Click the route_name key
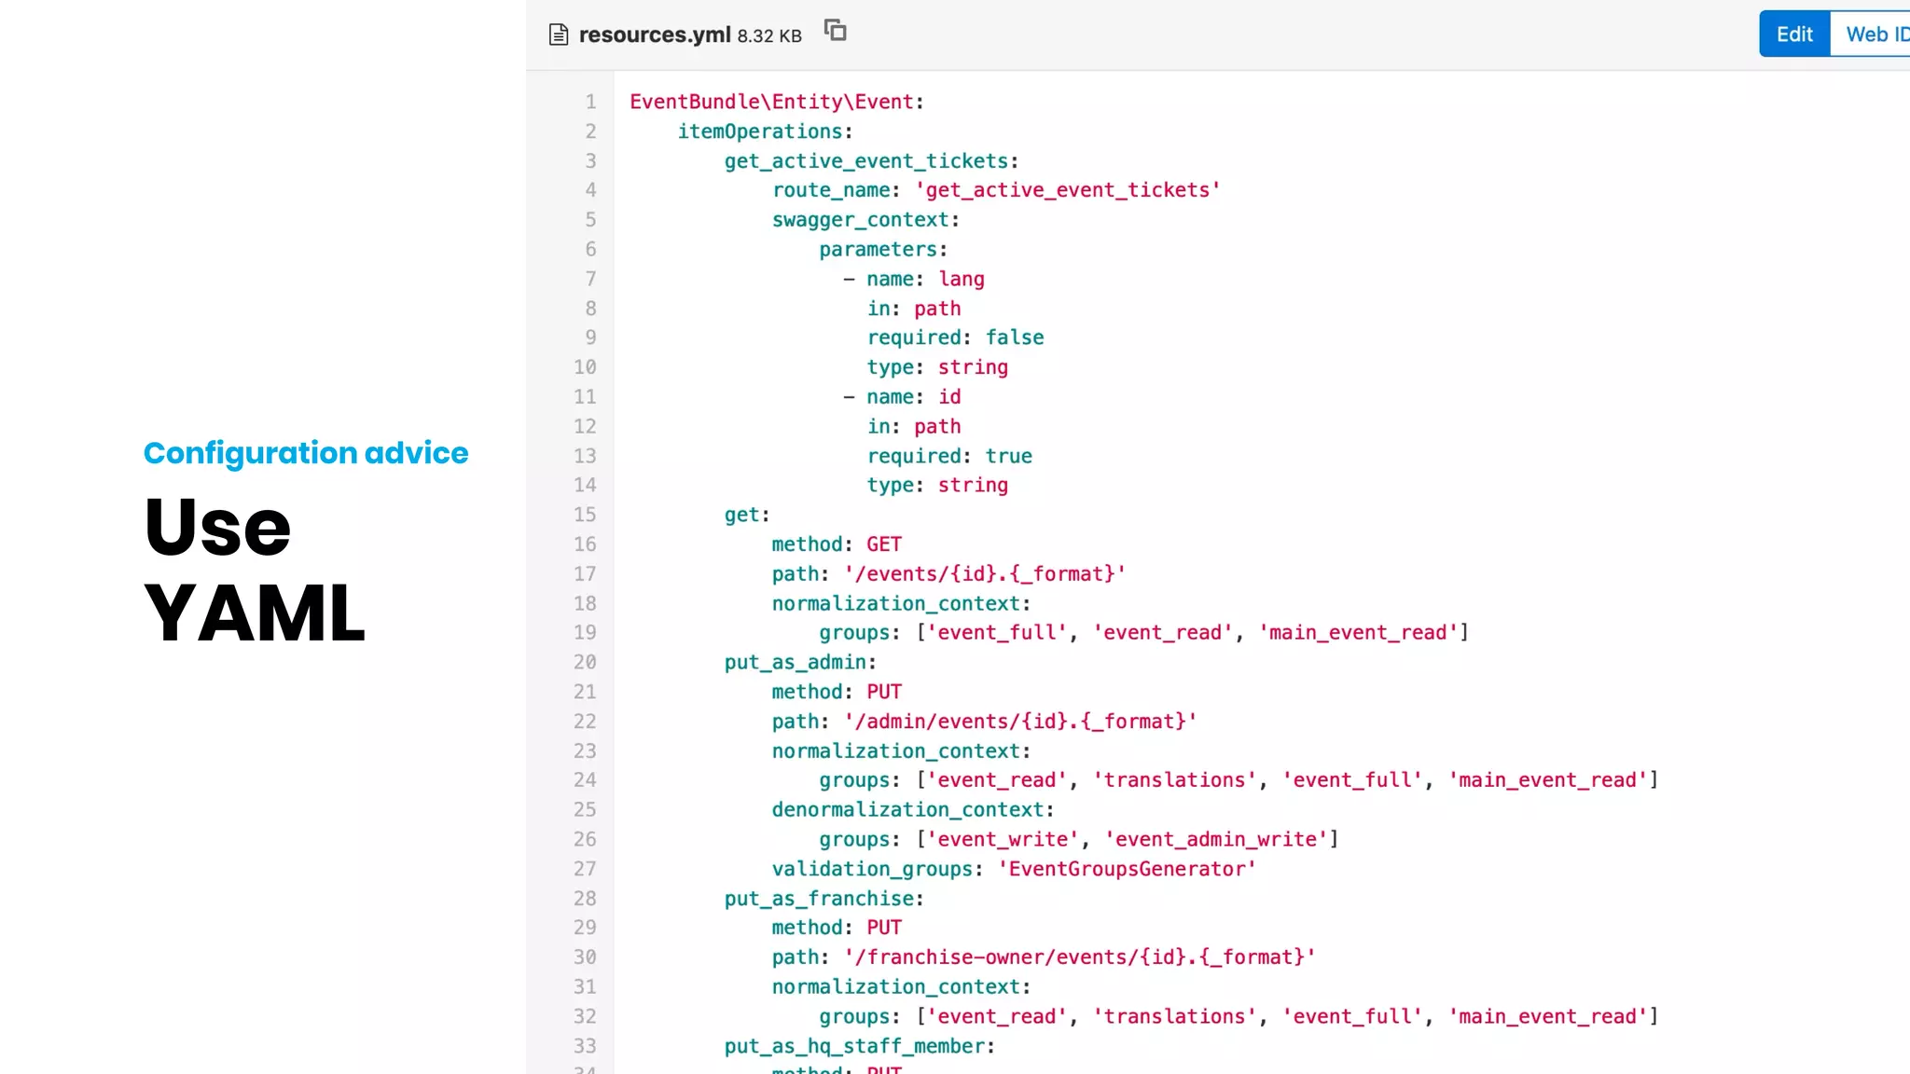This screenshot has width=1910, height=1074. 831,190
